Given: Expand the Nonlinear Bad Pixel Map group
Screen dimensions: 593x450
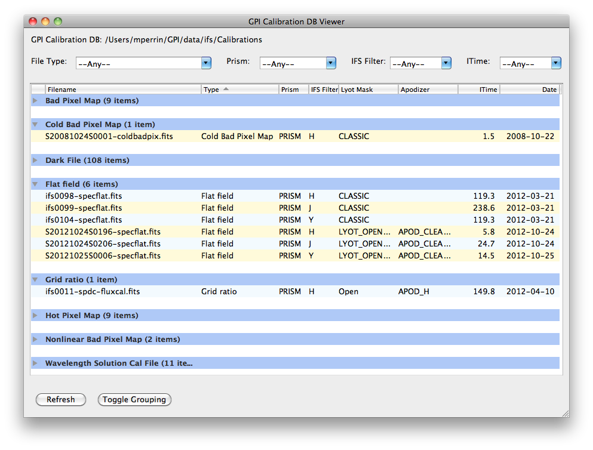Looking at the screenshot, I should (35, 340).
